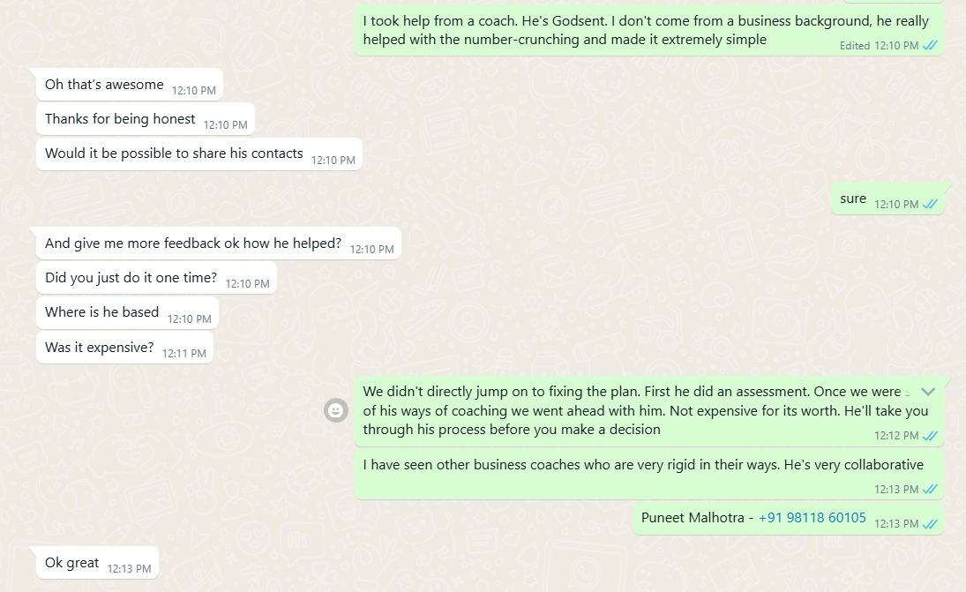
Task: Click blue double-tick on the 'sure' message
Action: coord(930,205)
